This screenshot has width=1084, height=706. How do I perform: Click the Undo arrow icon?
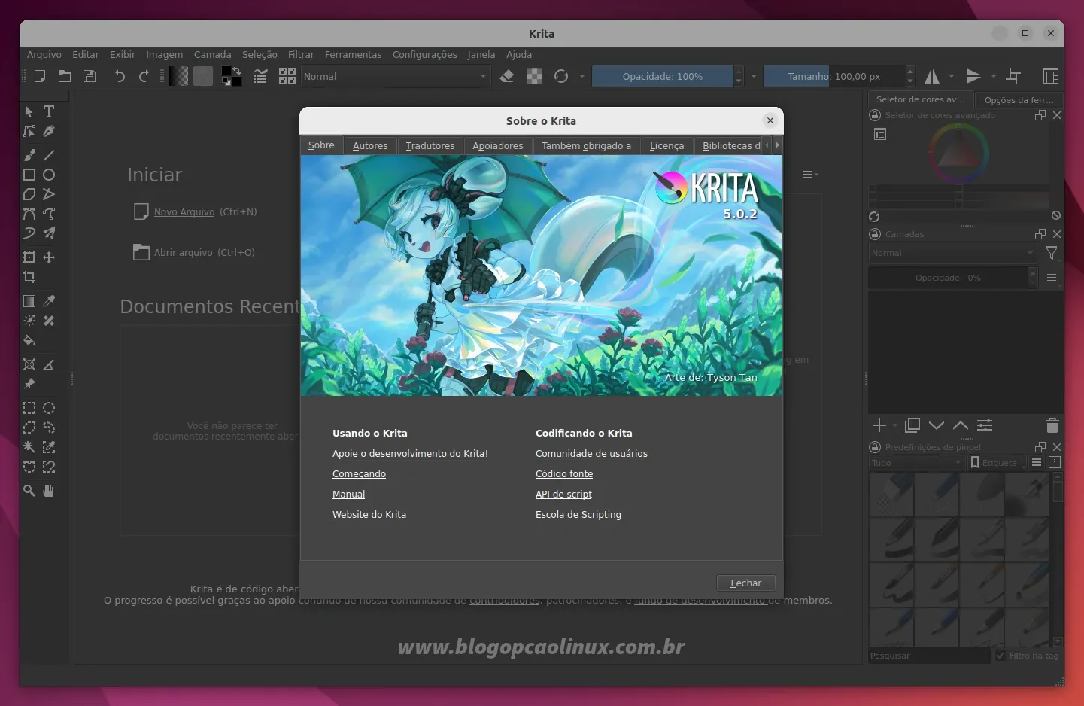tap(120, 76)
